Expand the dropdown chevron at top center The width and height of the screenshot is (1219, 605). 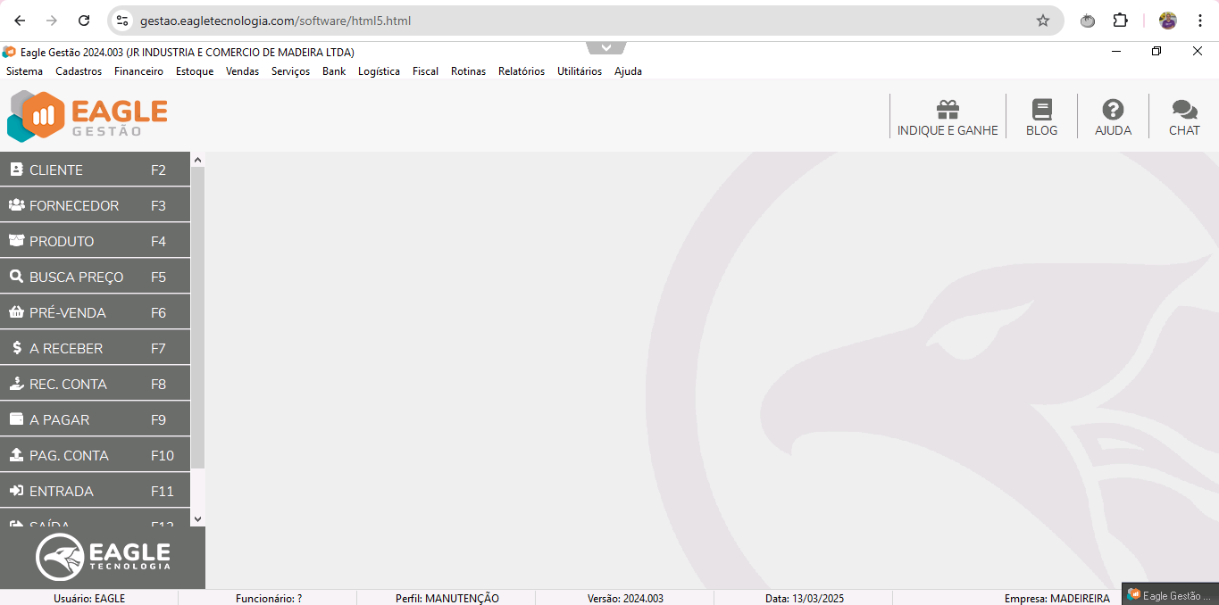point(606,47)
